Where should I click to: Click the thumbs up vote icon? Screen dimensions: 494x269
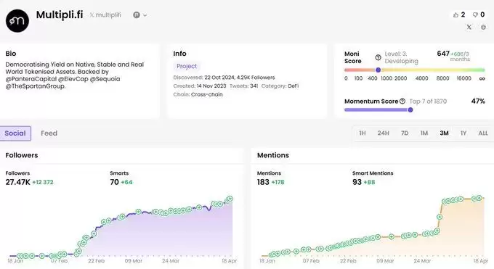[x=455, y=15]
